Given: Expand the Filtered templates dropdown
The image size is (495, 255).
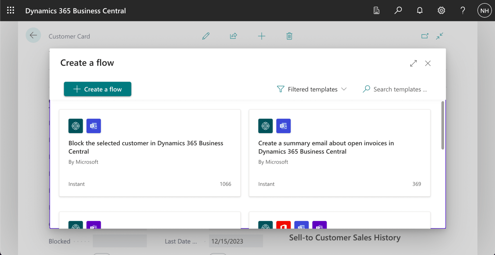Looking at the screenshot, I should click(312, 89).
